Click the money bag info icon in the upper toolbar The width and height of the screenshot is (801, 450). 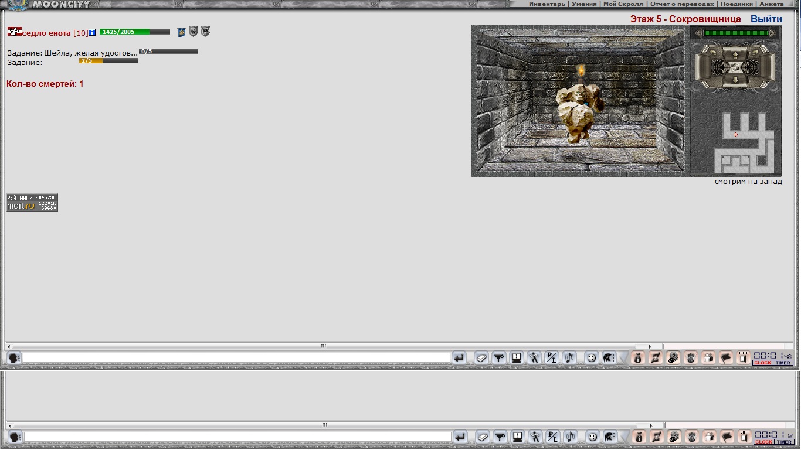click(639, 357)
